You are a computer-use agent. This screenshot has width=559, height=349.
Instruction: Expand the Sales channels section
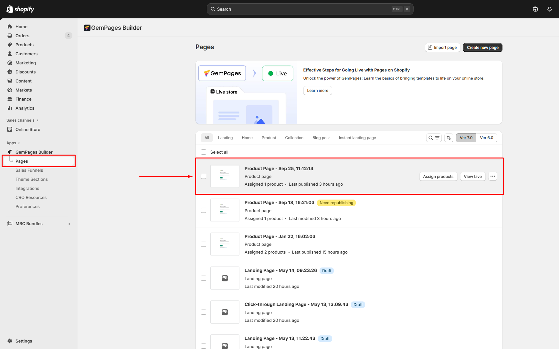pos(37,120)
